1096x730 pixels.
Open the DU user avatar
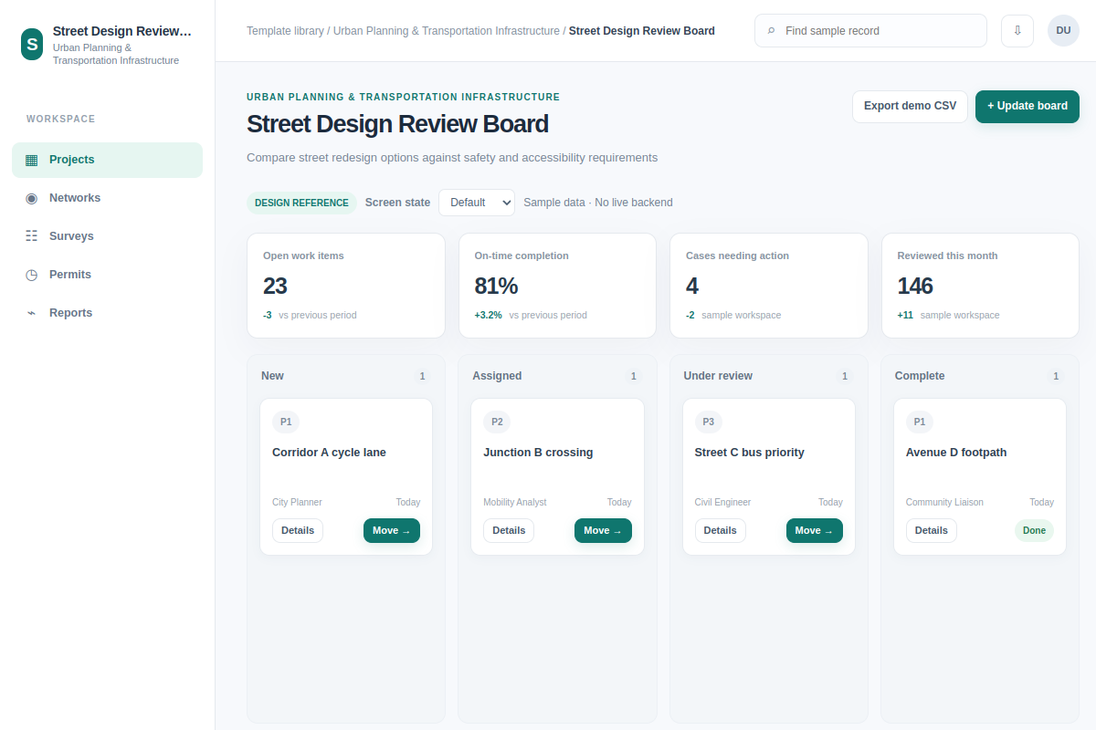pyautogui.click(x=1063, y=30)
